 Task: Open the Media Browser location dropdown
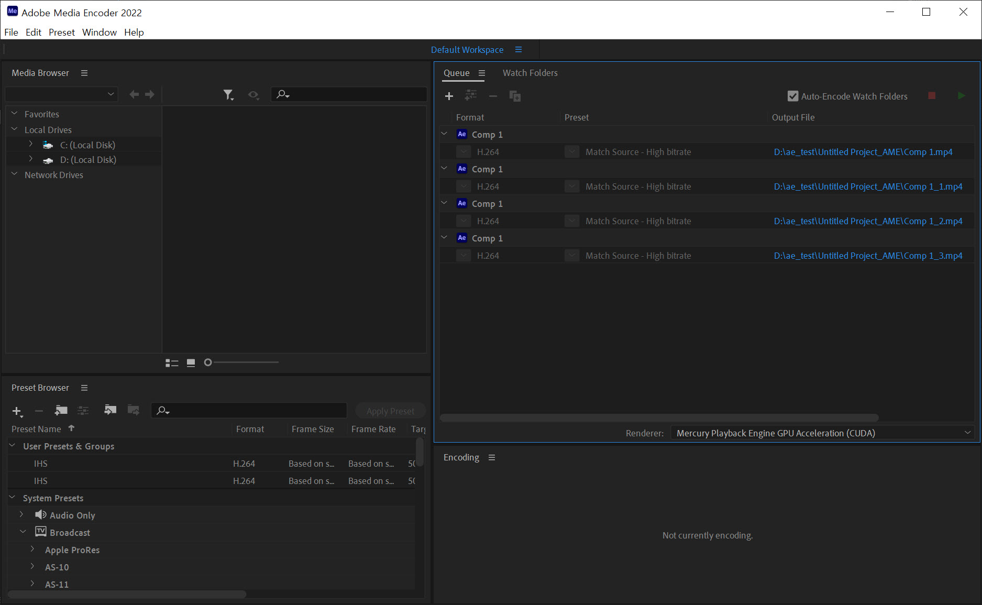pyautogui.click(x=61, y=94)
